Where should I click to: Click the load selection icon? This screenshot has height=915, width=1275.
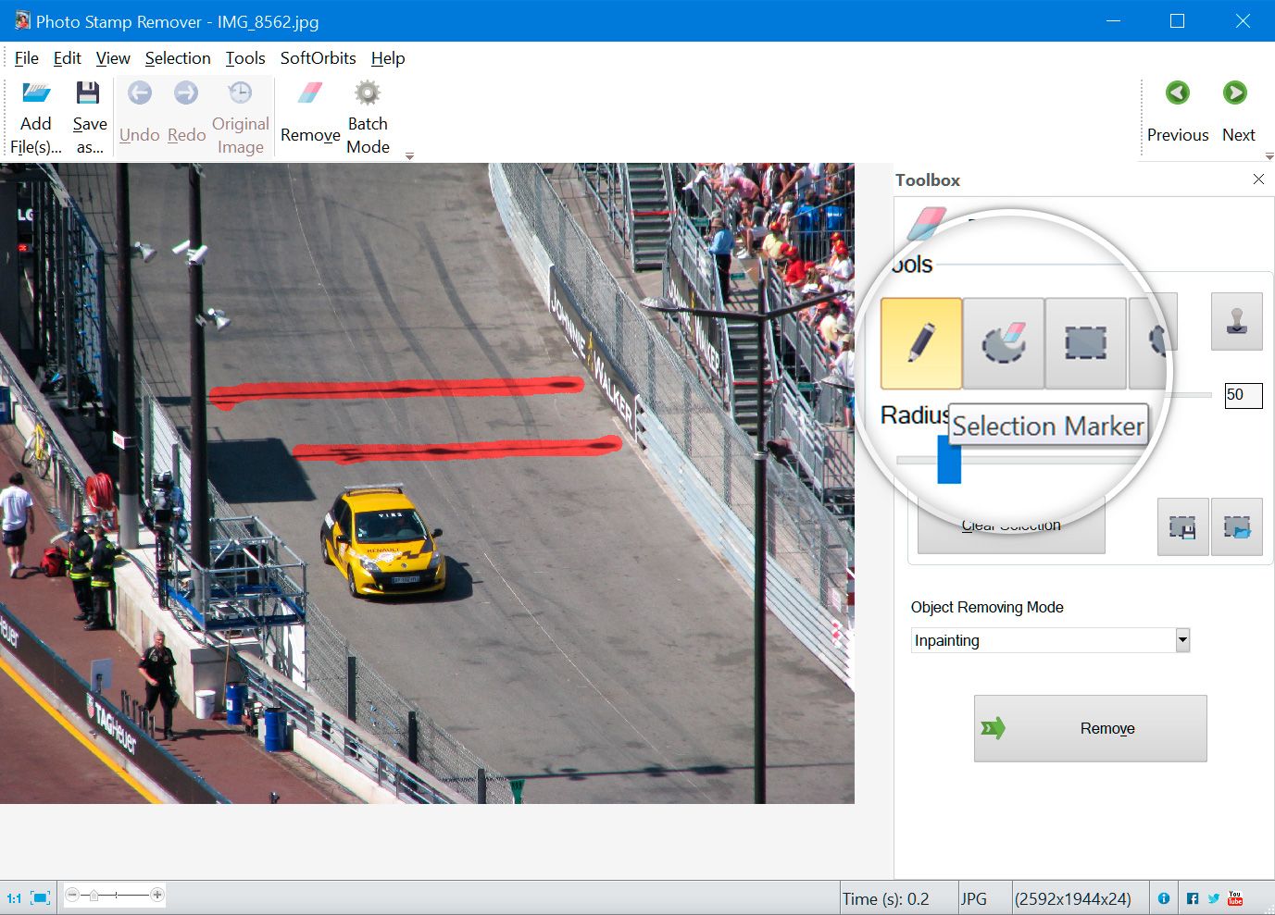1236,526
